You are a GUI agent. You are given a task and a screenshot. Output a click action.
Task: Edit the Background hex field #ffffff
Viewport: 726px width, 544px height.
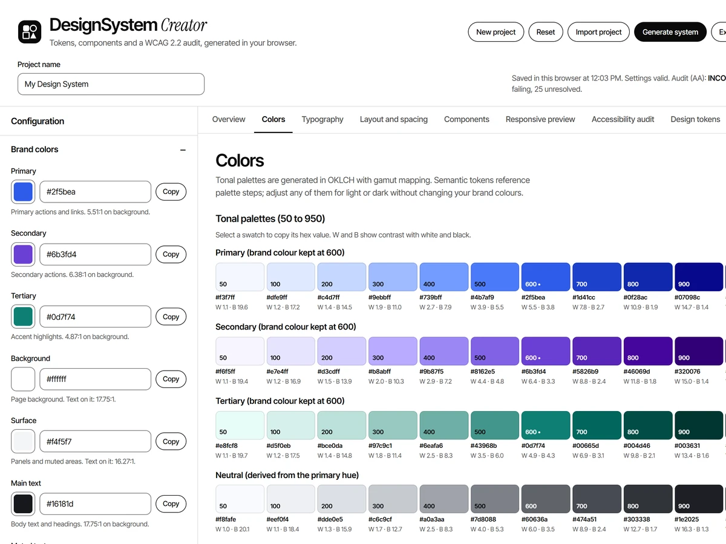point(95,379)
